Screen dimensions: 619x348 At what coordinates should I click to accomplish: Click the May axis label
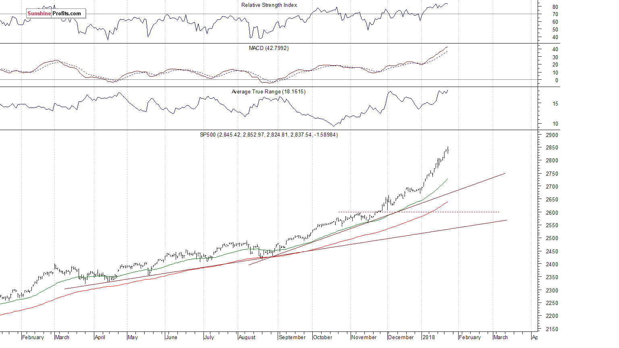(x=133, y=337)
